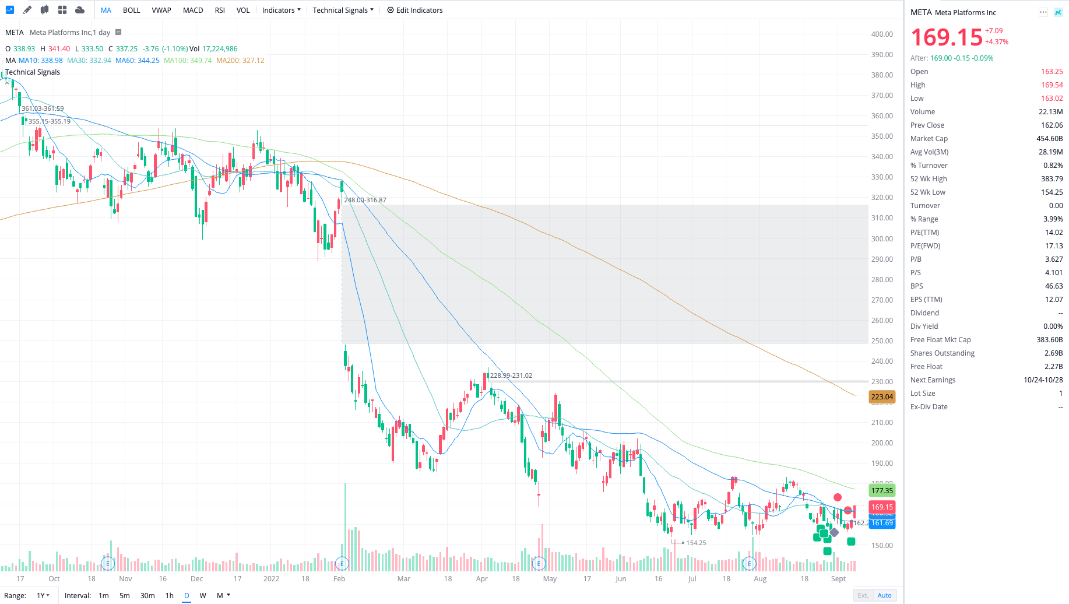Select the 1h interval
Viewport: 1069px width, 604px height.
[x=170, y=595]
